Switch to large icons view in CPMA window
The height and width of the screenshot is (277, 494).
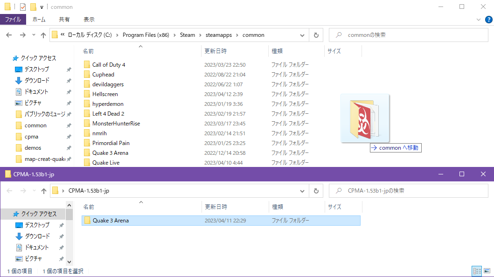tap(487, 271)
